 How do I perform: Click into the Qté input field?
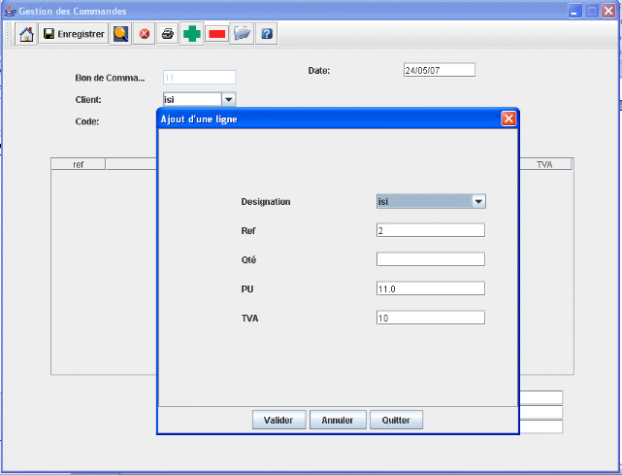click(430, 259)
